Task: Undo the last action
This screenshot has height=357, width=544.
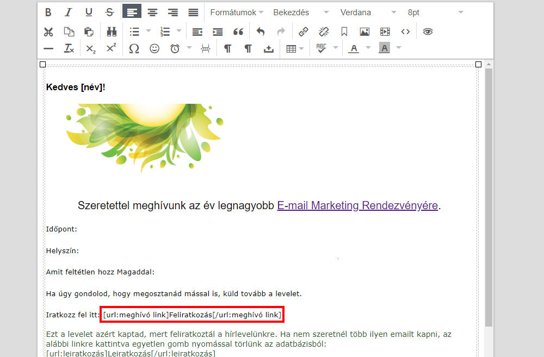Action: [261, 32]
